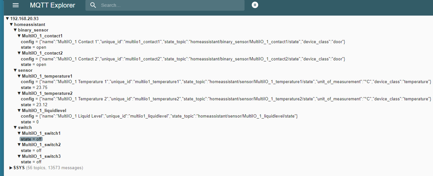Select config row of MultiIO_1 Temperature 1

point(226,82)
